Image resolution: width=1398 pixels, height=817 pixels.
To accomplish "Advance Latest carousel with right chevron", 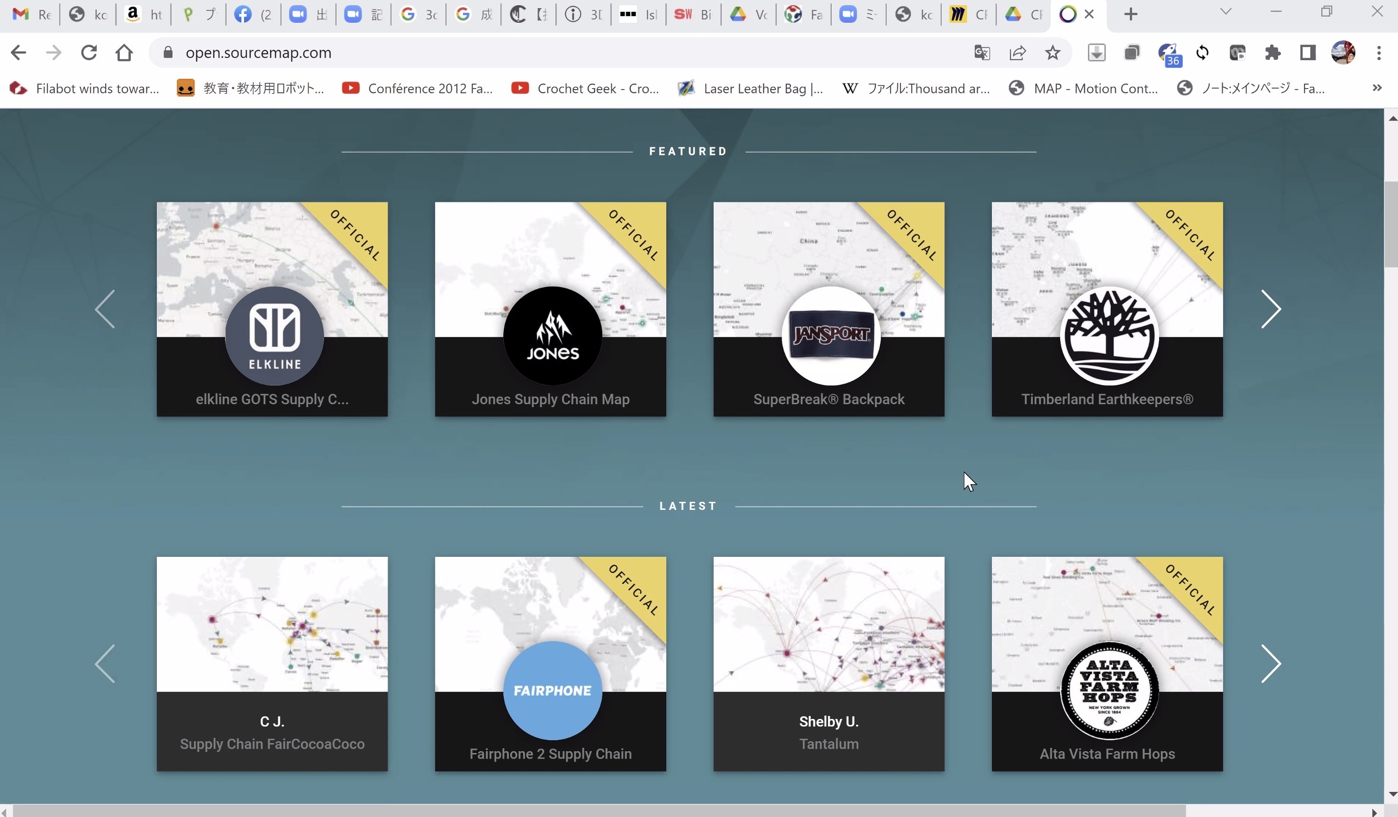I will [x=1271, y=663].
